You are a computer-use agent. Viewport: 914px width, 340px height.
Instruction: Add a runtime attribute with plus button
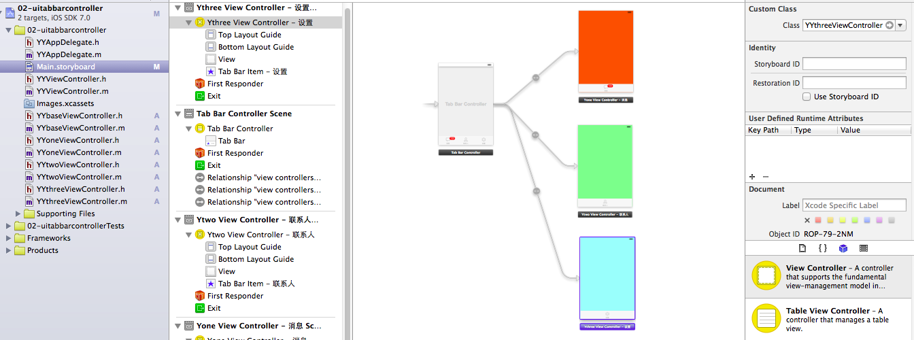pyautogui.click(x=752, y=176)
